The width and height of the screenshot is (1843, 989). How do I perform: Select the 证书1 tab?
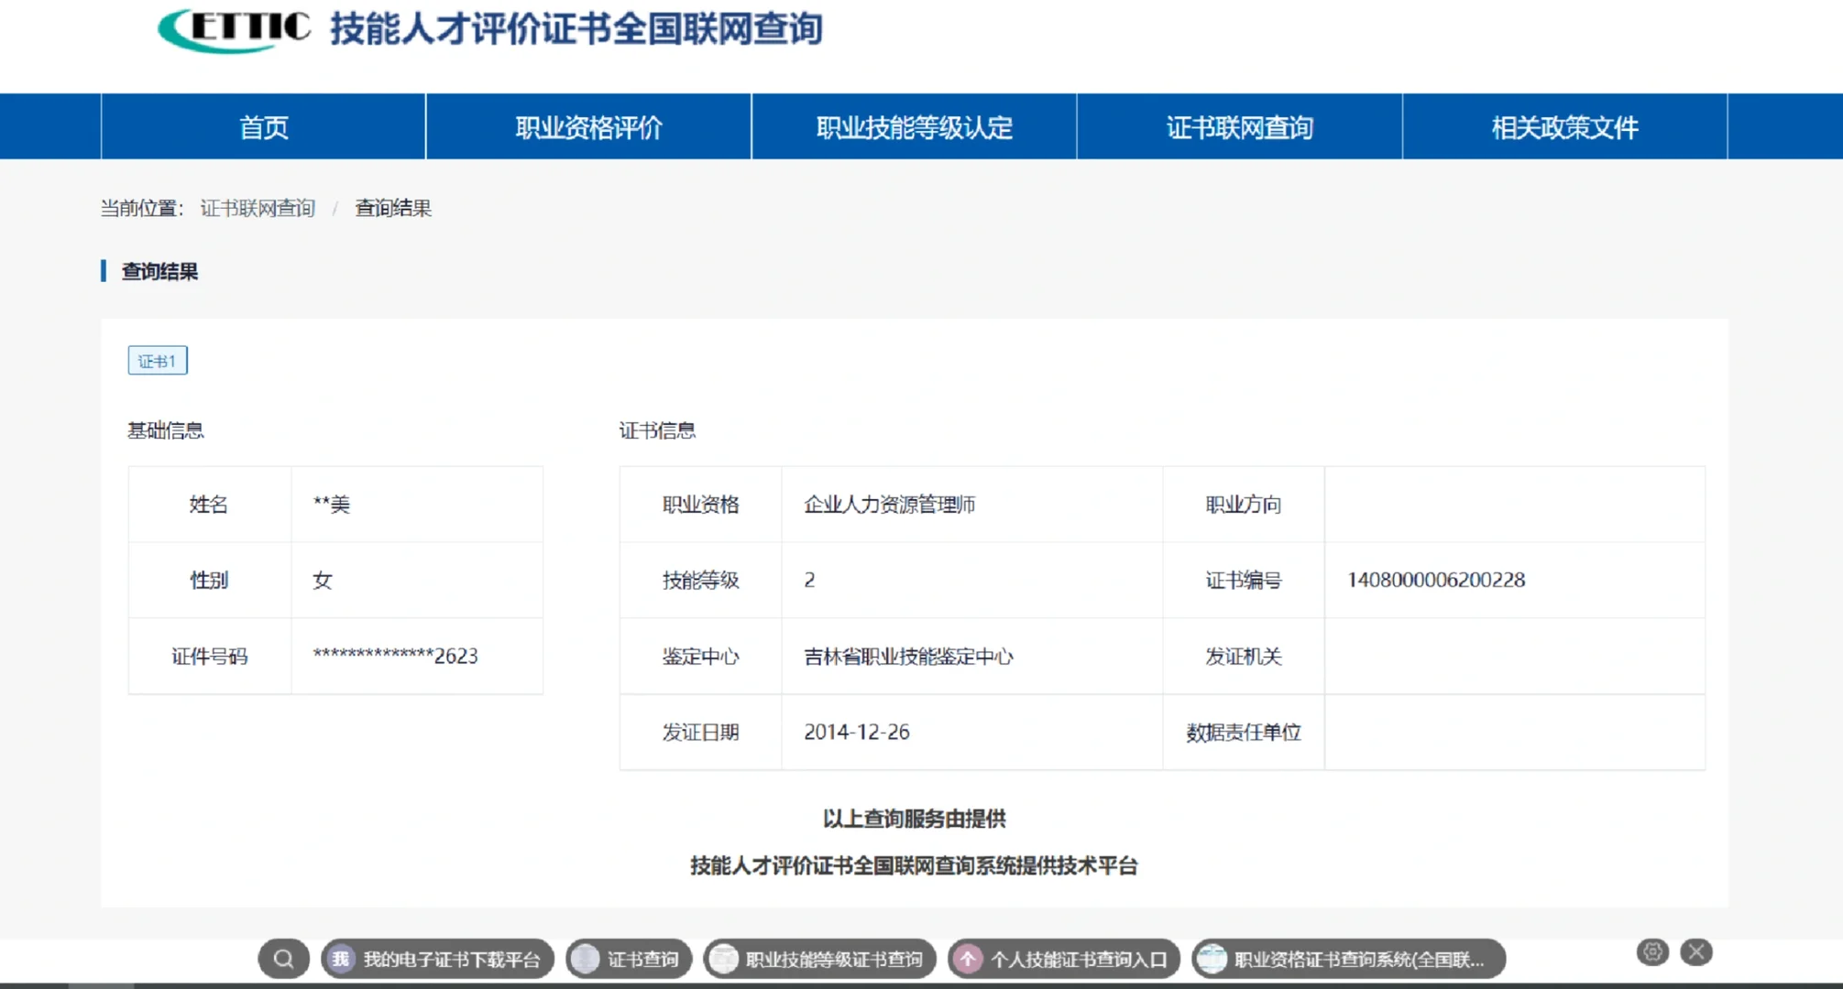[x=157, y=360]
